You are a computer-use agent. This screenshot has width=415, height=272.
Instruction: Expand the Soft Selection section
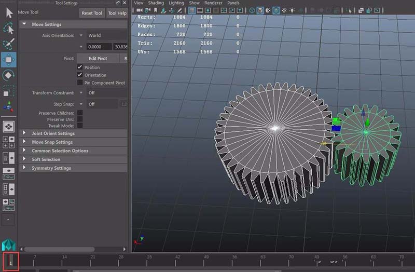tap(46, 159)
